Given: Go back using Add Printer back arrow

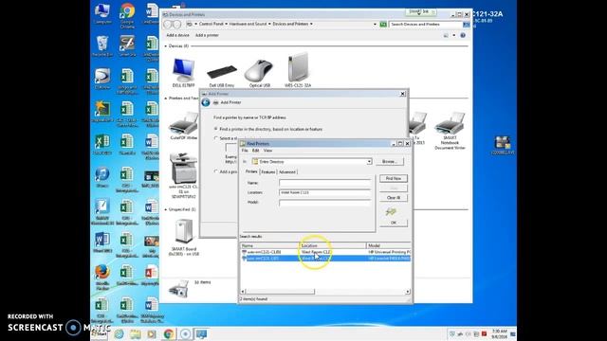Looking at the screenshot, I should click(x=206, y=102).
